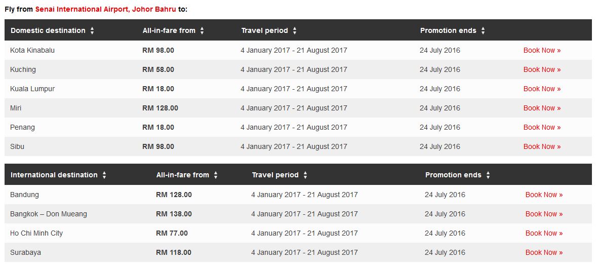
Task: Sort domestic table by Promotion ends arrows
Action: [483, 30]
